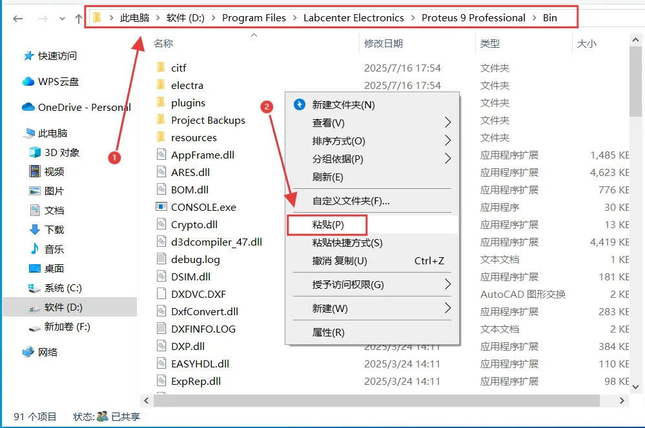The height and width of the screenshot is (428, 645).
Task: Select the citf folder icon
Action: click(x=161, y=68)
